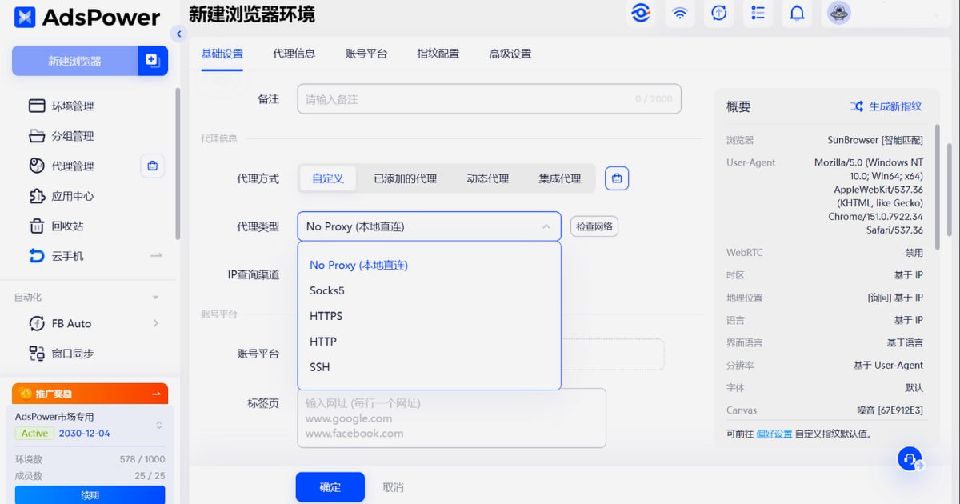This screenshot has width=960, height=504.
Task: Open the customer support headset button
Action: click(x=910, y=459)
